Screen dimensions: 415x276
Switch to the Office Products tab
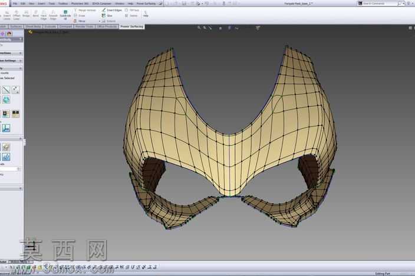tap(107, 26)
